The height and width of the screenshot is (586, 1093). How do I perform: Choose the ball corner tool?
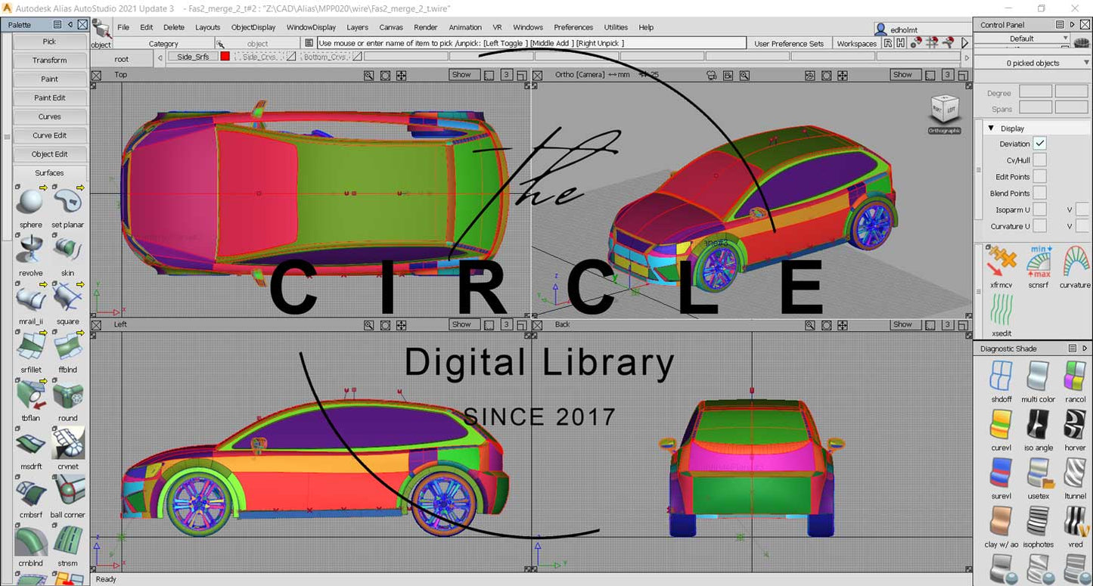click(68, 492)
